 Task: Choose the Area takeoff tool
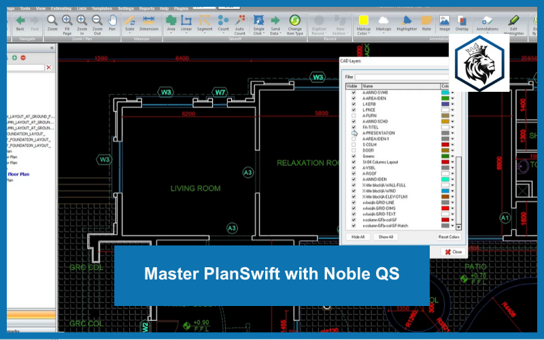coord(171,22)
